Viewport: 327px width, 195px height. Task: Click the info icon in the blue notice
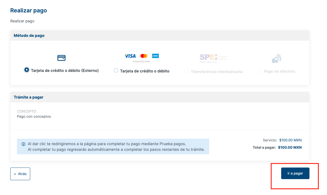click(23, 144)
